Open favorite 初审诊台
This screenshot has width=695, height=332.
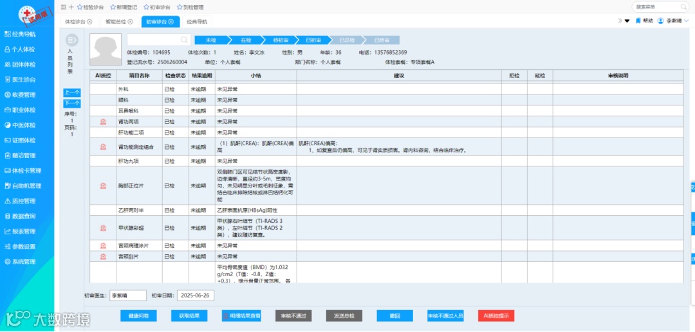[156, 7]
